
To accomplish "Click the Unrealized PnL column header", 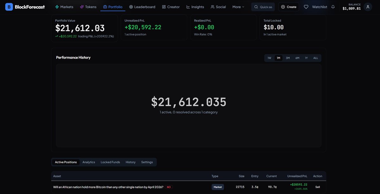I will [297, 176].
